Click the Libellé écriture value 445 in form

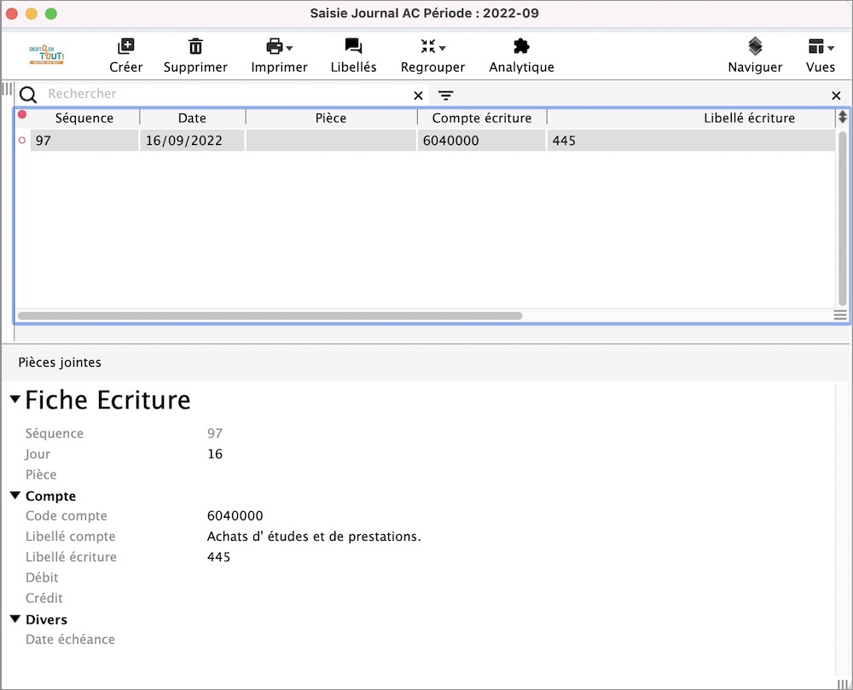(x=218, y=557)
